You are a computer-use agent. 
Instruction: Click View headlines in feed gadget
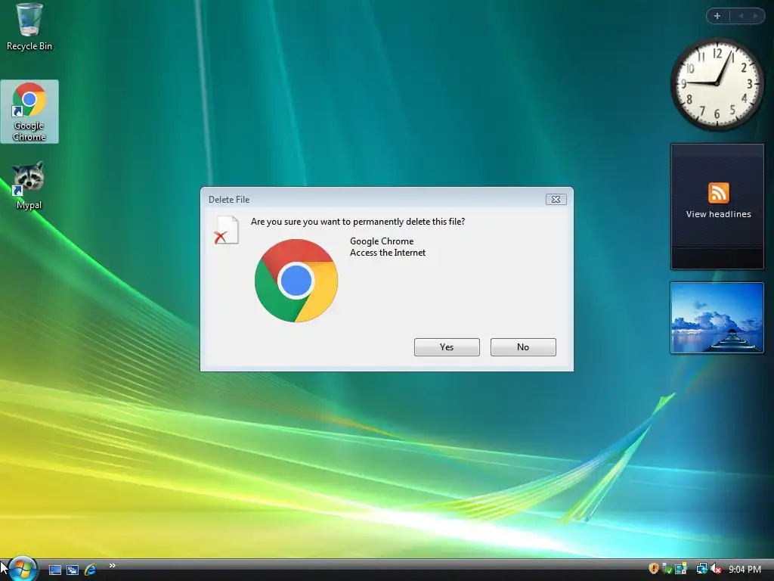tap(718, 214)
